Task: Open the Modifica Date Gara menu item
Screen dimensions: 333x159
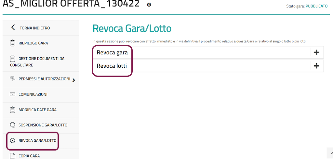Action: [37, 110]
